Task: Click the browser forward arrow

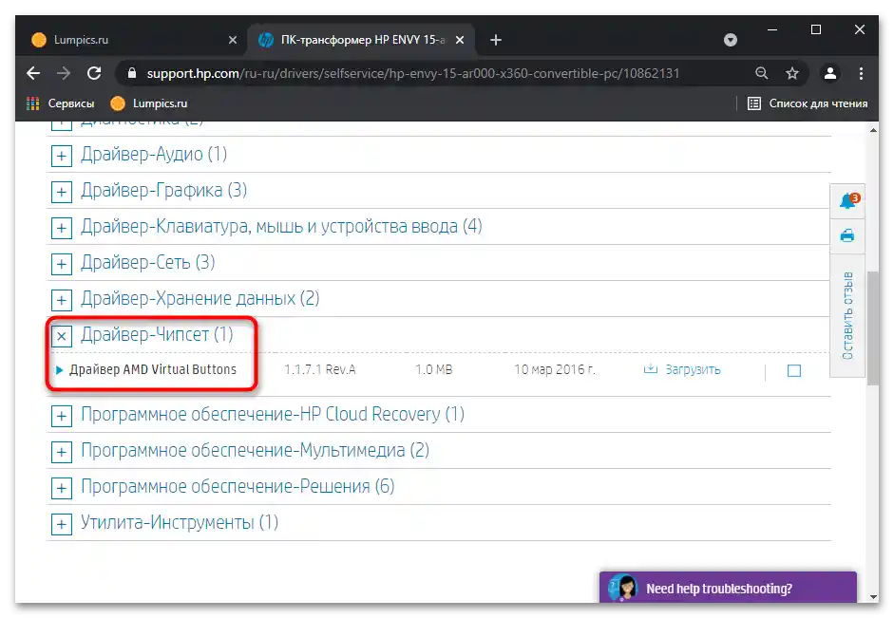Action: (x=64, y=73)
